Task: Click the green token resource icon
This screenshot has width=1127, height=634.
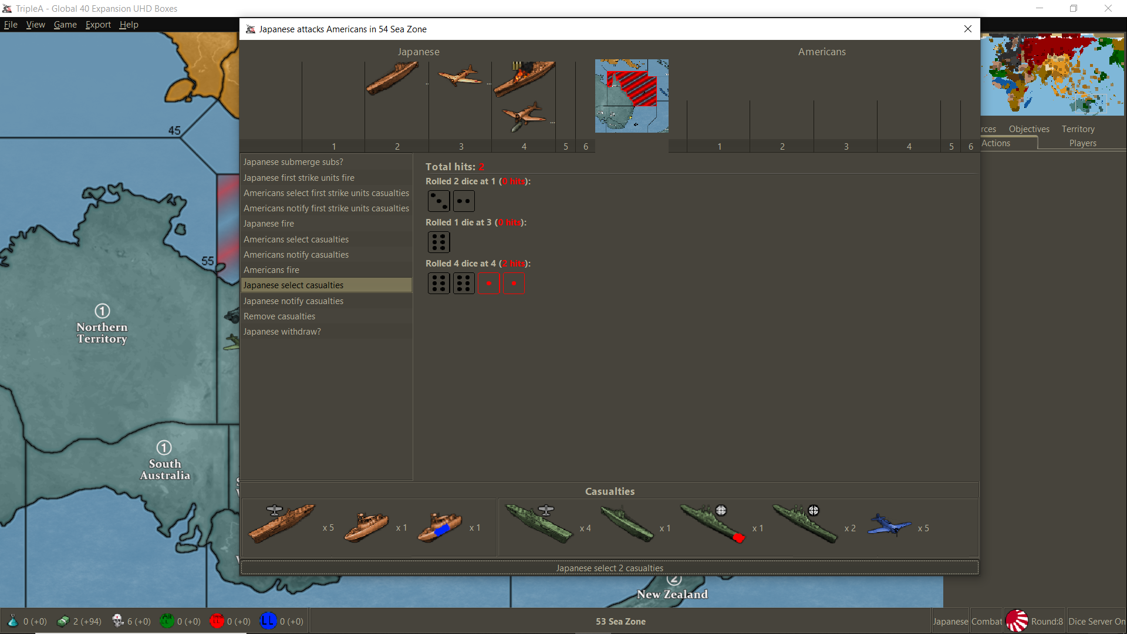Action: coord(167,620)
